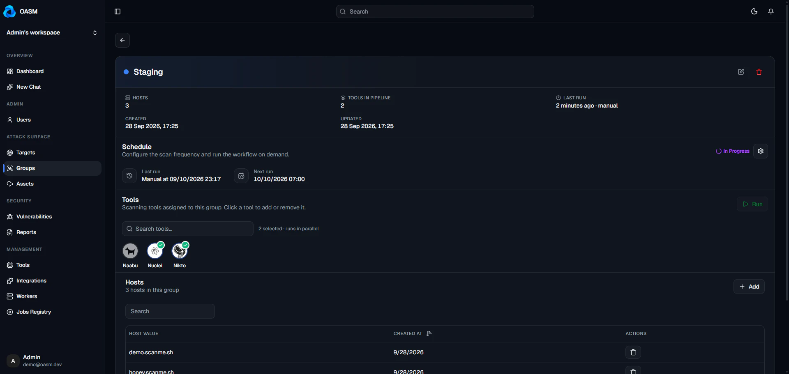Remove host demo.scanme.sh with trash icon
Image resolution: width=789 pixels, height=374 pixels.
pos(633,352)
